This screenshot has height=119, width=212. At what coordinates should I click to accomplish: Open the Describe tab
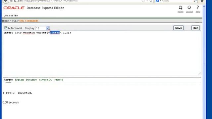click(x=31, y=80)
